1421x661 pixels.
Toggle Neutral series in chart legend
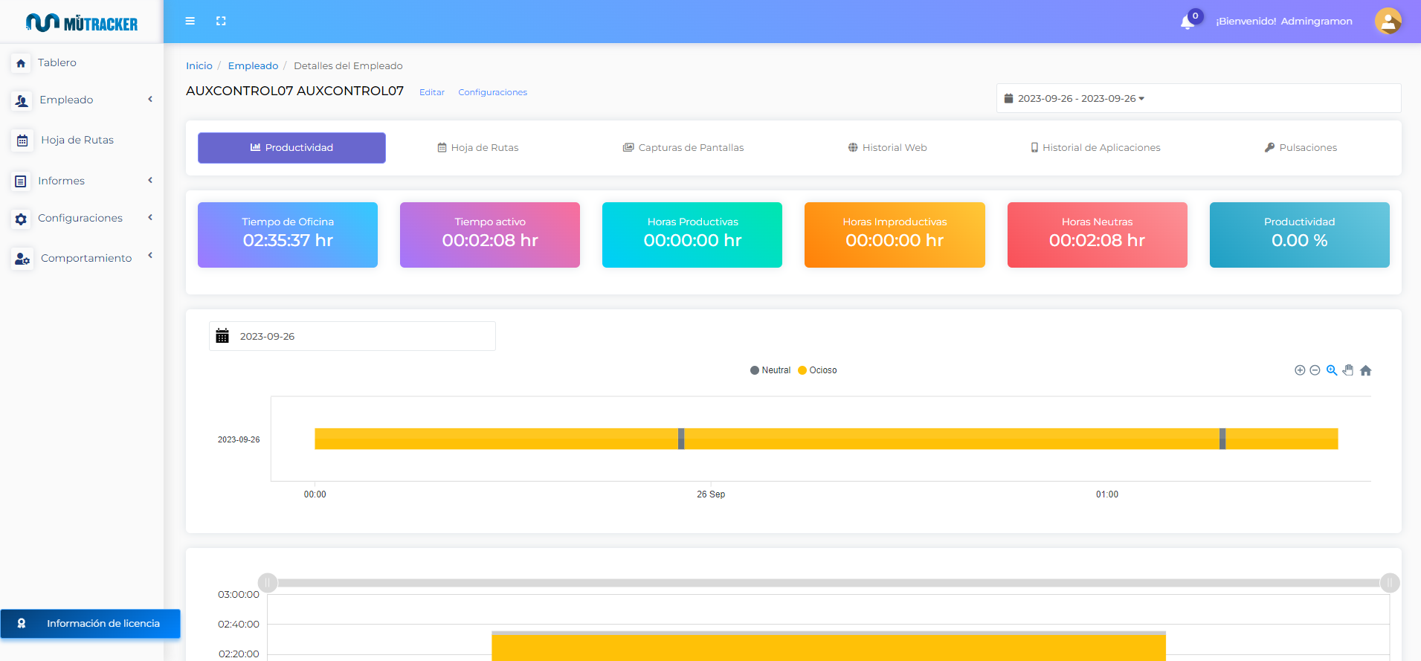(770, 370)
